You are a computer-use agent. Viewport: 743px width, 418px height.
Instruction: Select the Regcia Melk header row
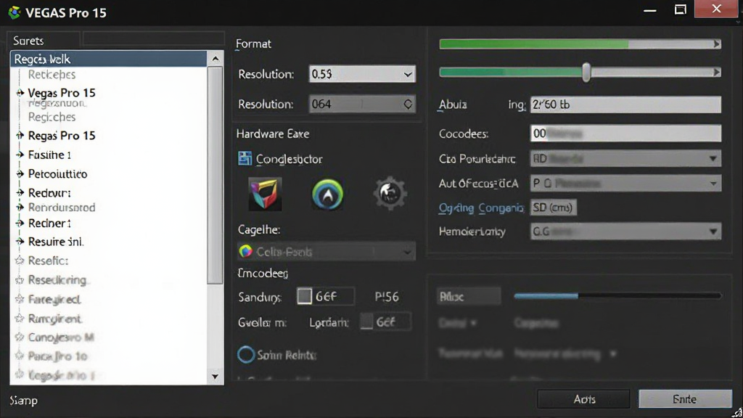tap(109, 59)
